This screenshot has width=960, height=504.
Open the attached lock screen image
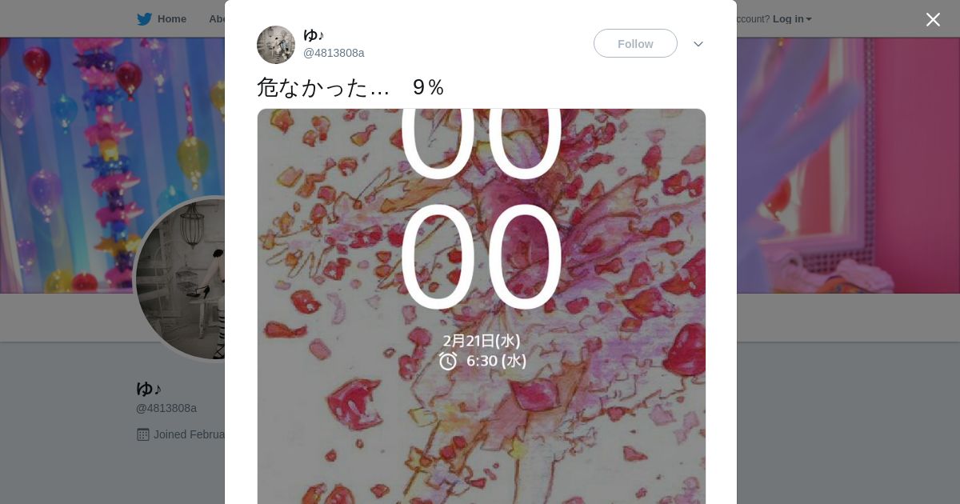[482, 306]
